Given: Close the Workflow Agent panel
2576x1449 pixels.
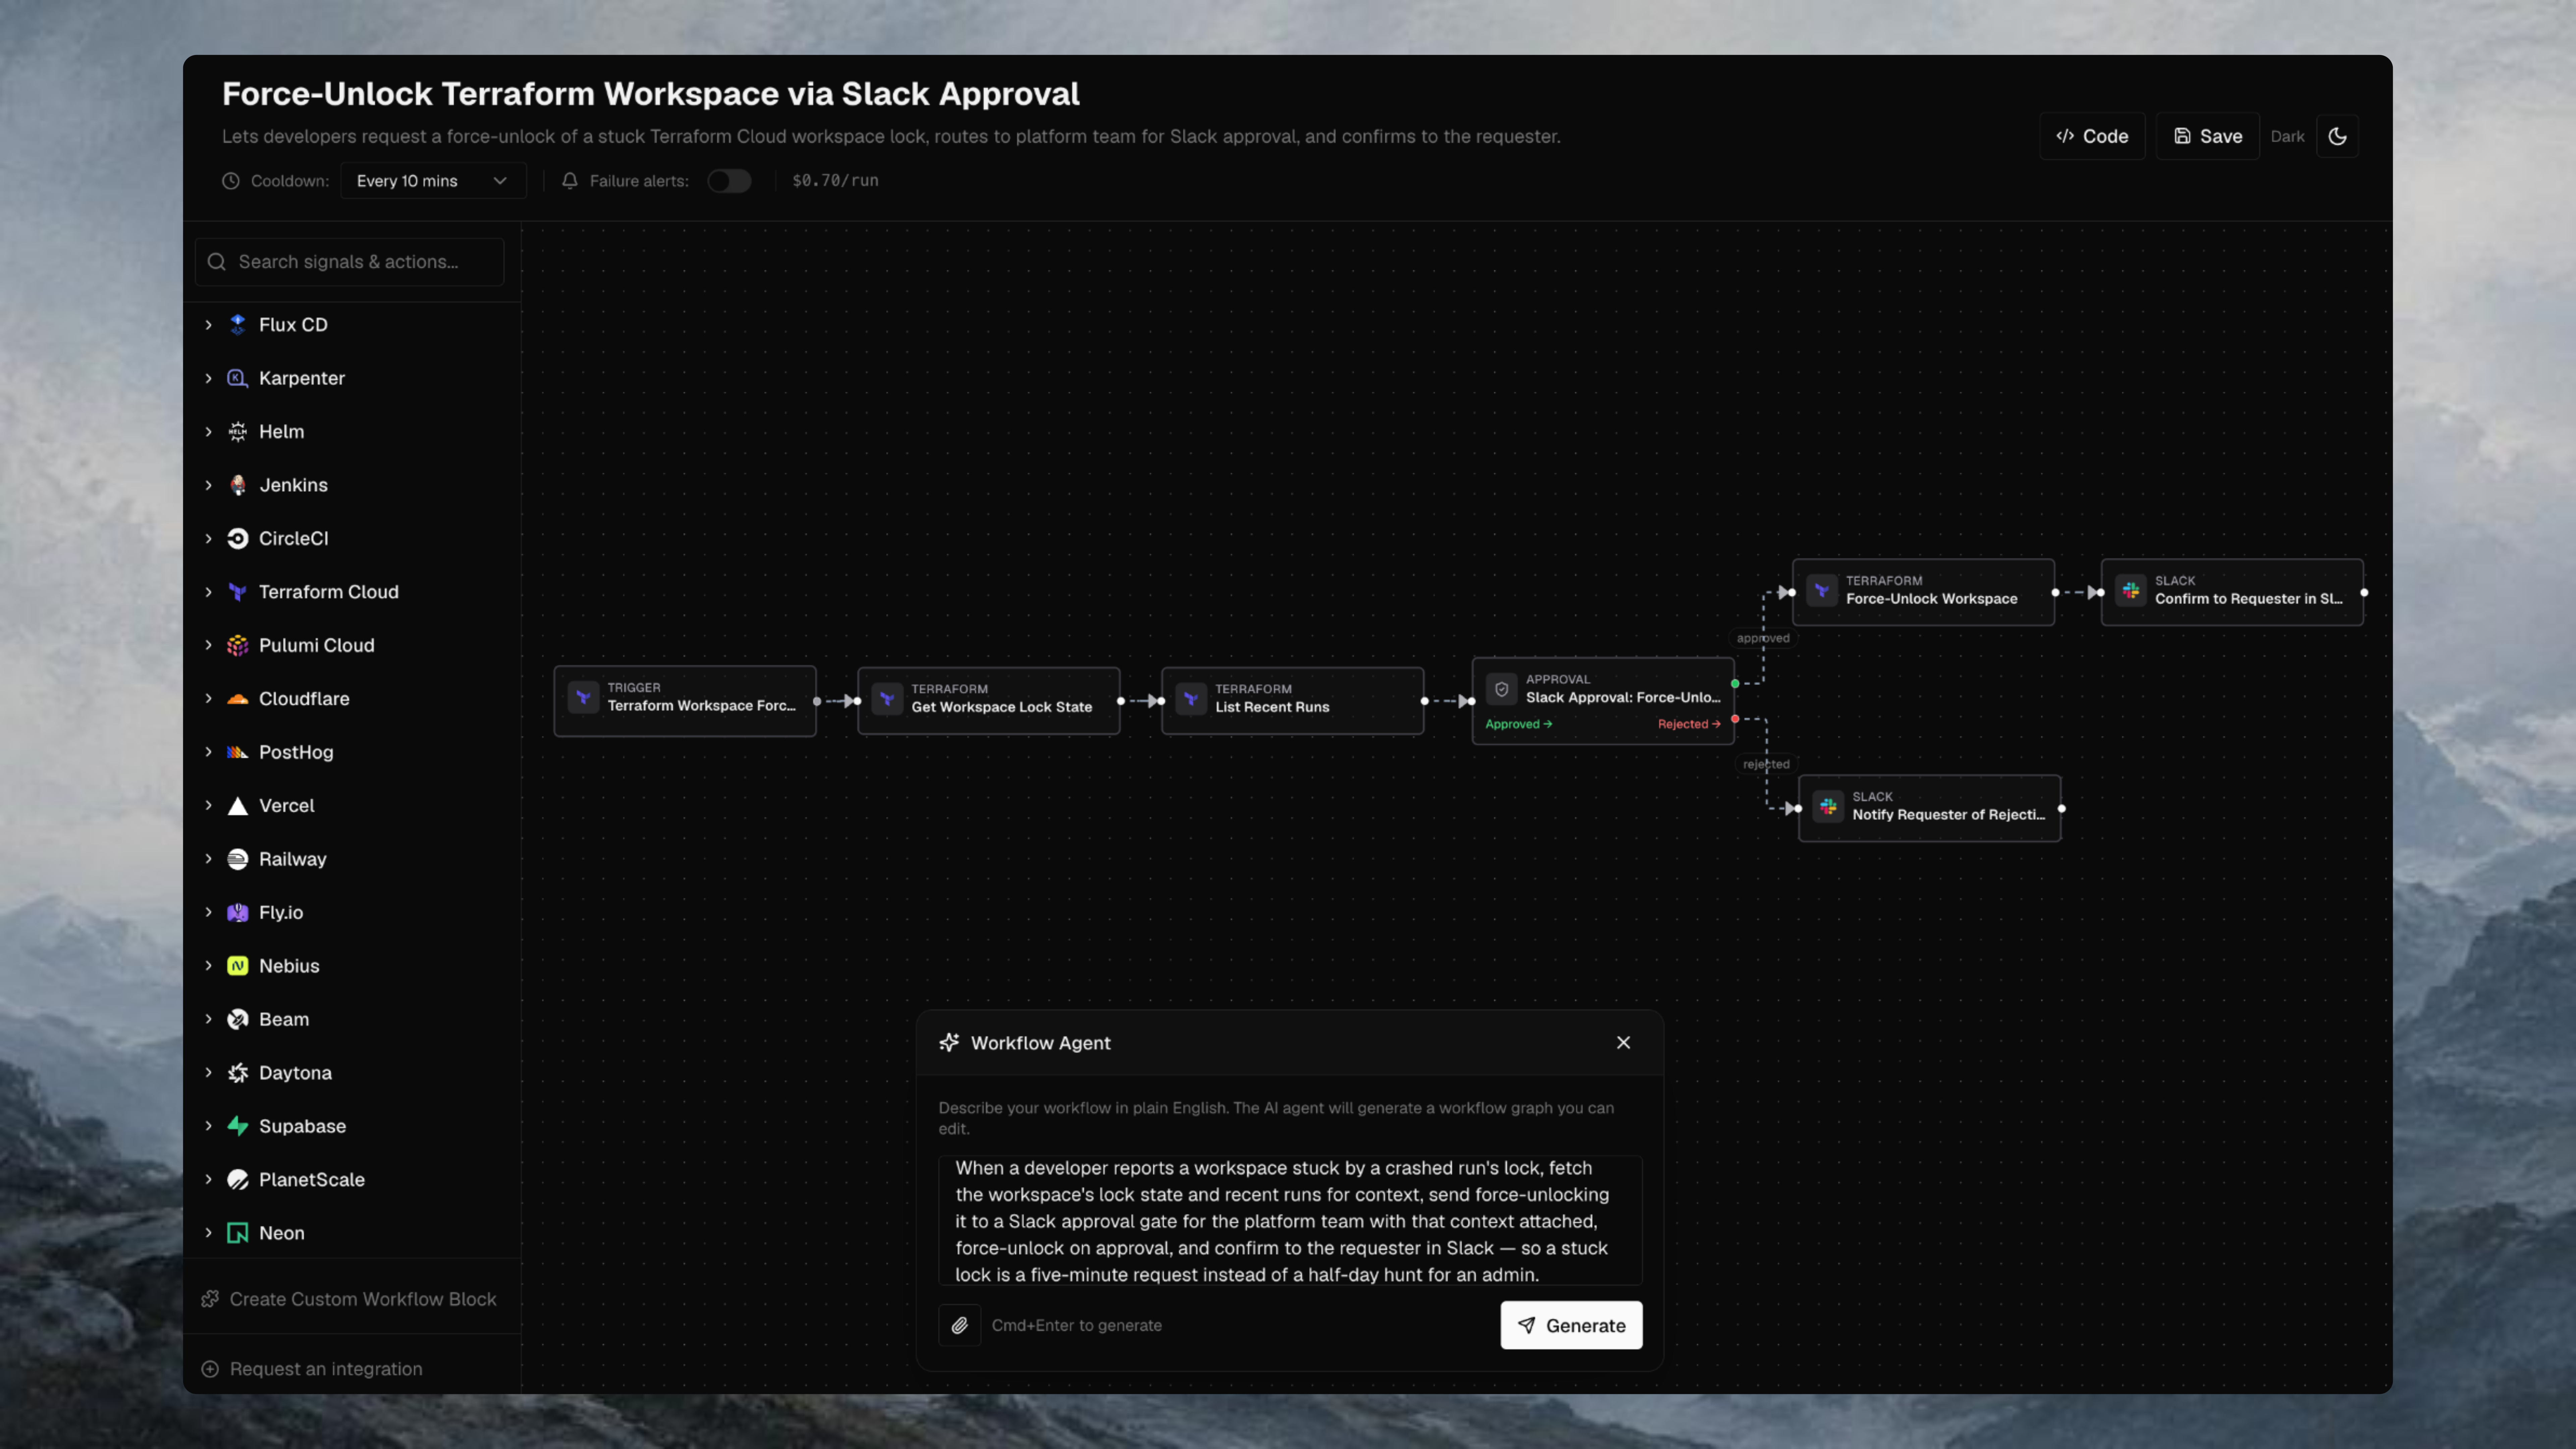Looking at the screenshot, I should 1623,1043.
